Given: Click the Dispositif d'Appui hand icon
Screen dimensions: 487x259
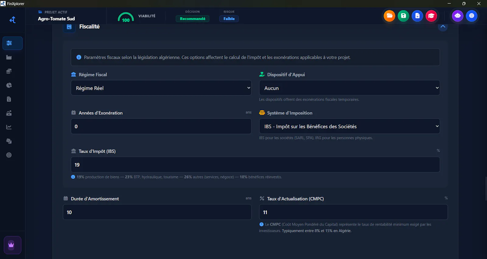Looking at the screenshot, I should click(262, 74).
